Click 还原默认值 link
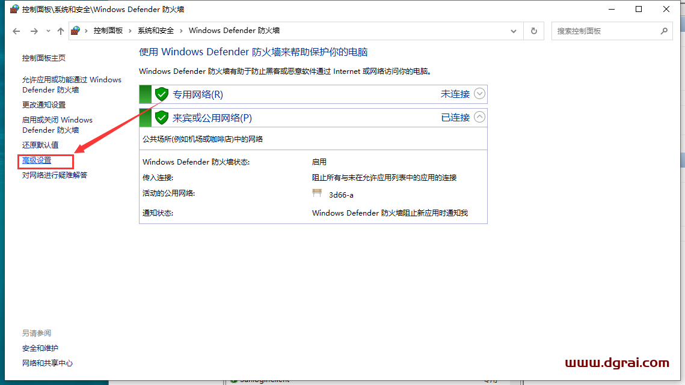 [x=40, y=145]
